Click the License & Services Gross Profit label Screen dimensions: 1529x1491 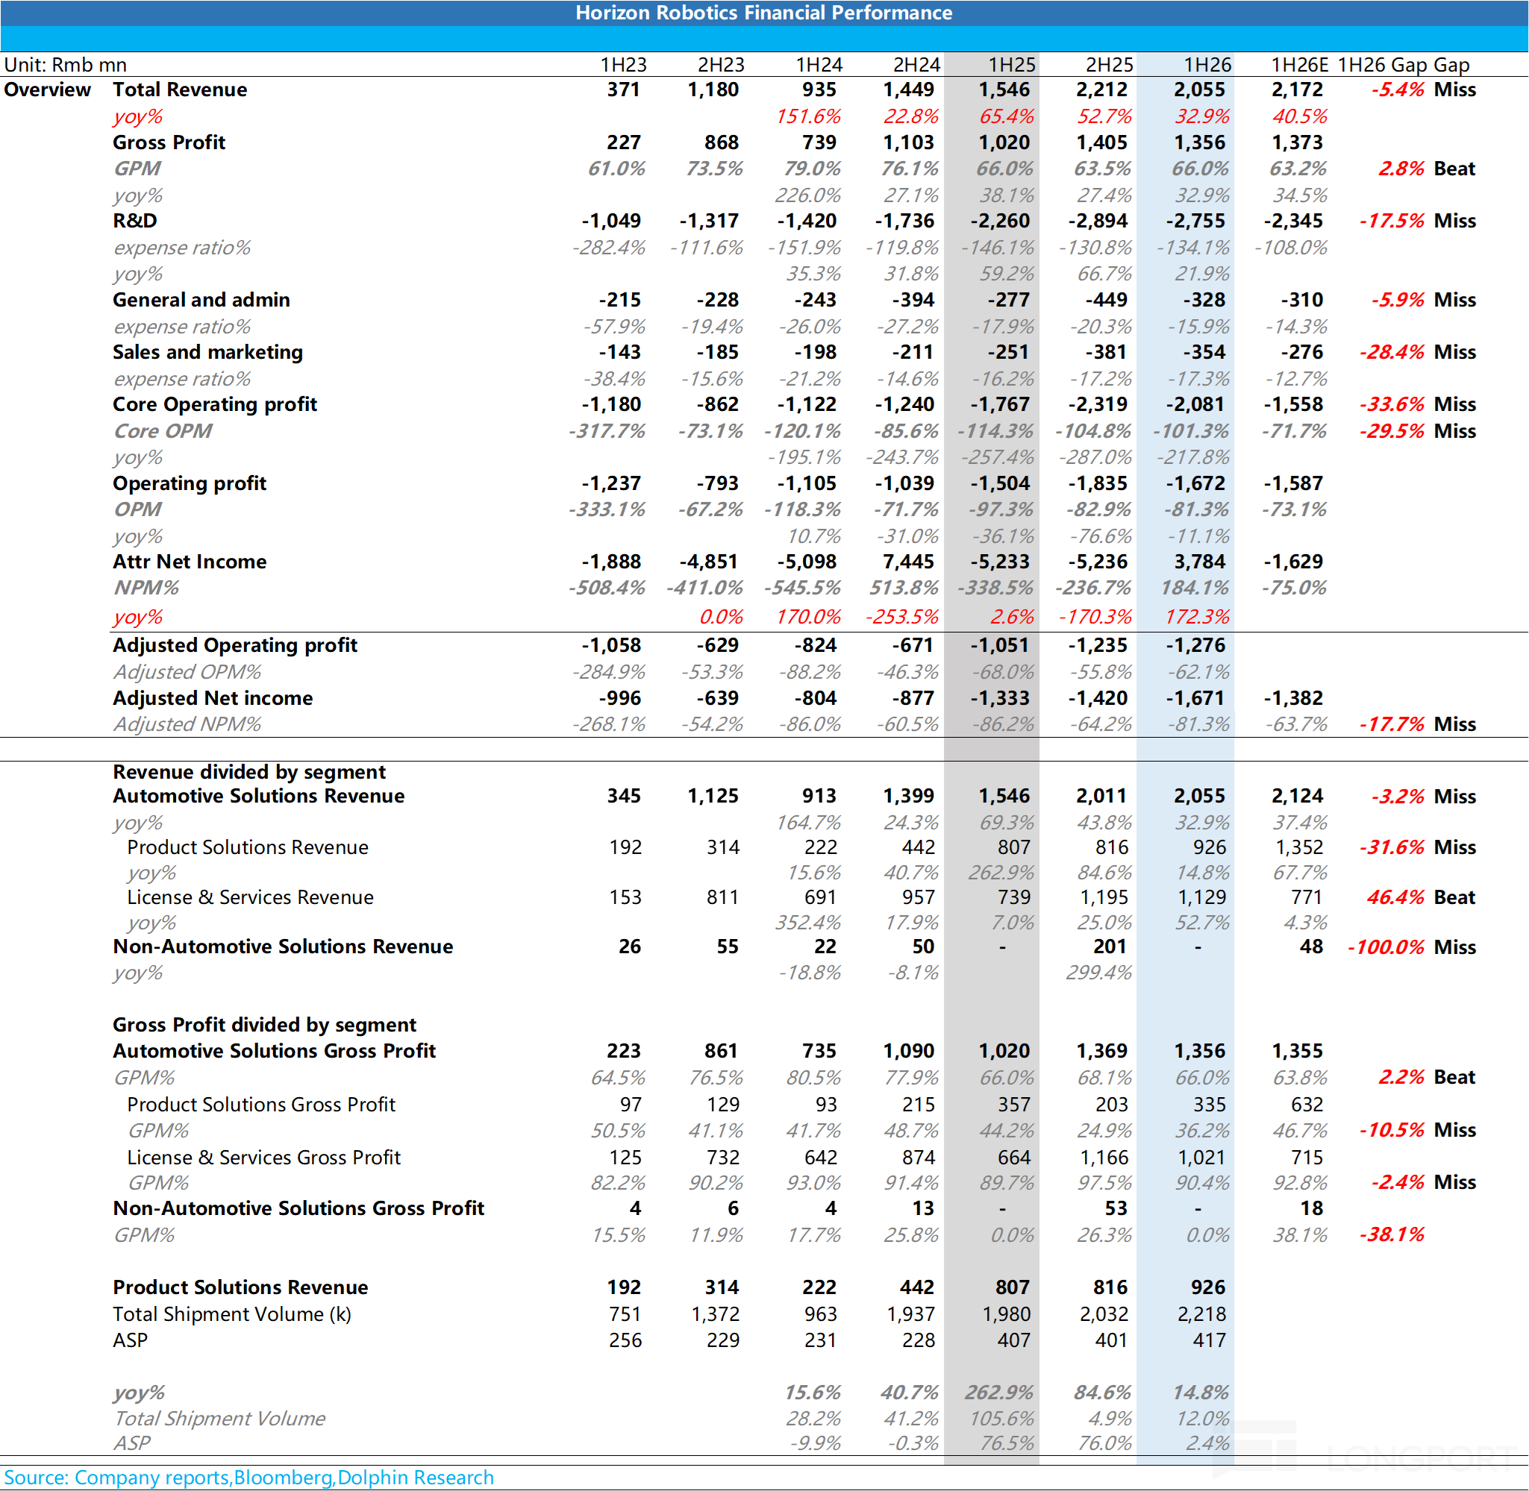(x=264, y=1158)
